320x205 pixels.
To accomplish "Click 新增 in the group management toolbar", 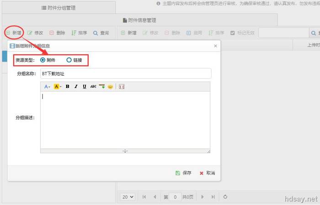I will tap(14, 33).
